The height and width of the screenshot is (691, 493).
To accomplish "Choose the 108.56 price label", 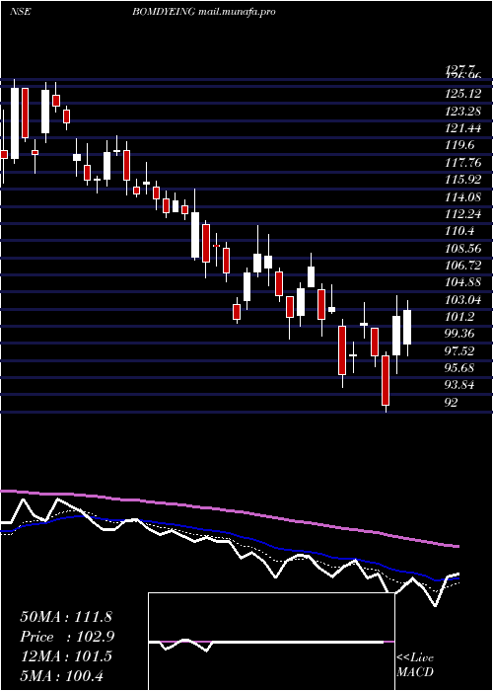I will coord(462,248).
